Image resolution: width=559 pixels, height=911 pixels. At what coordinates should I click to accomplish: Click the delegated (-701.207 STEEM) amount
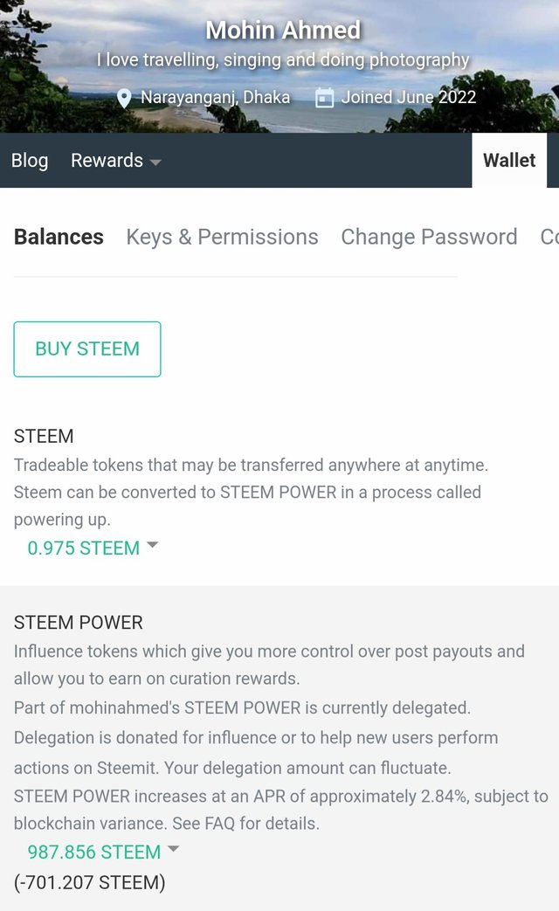[x=89, y=882]
